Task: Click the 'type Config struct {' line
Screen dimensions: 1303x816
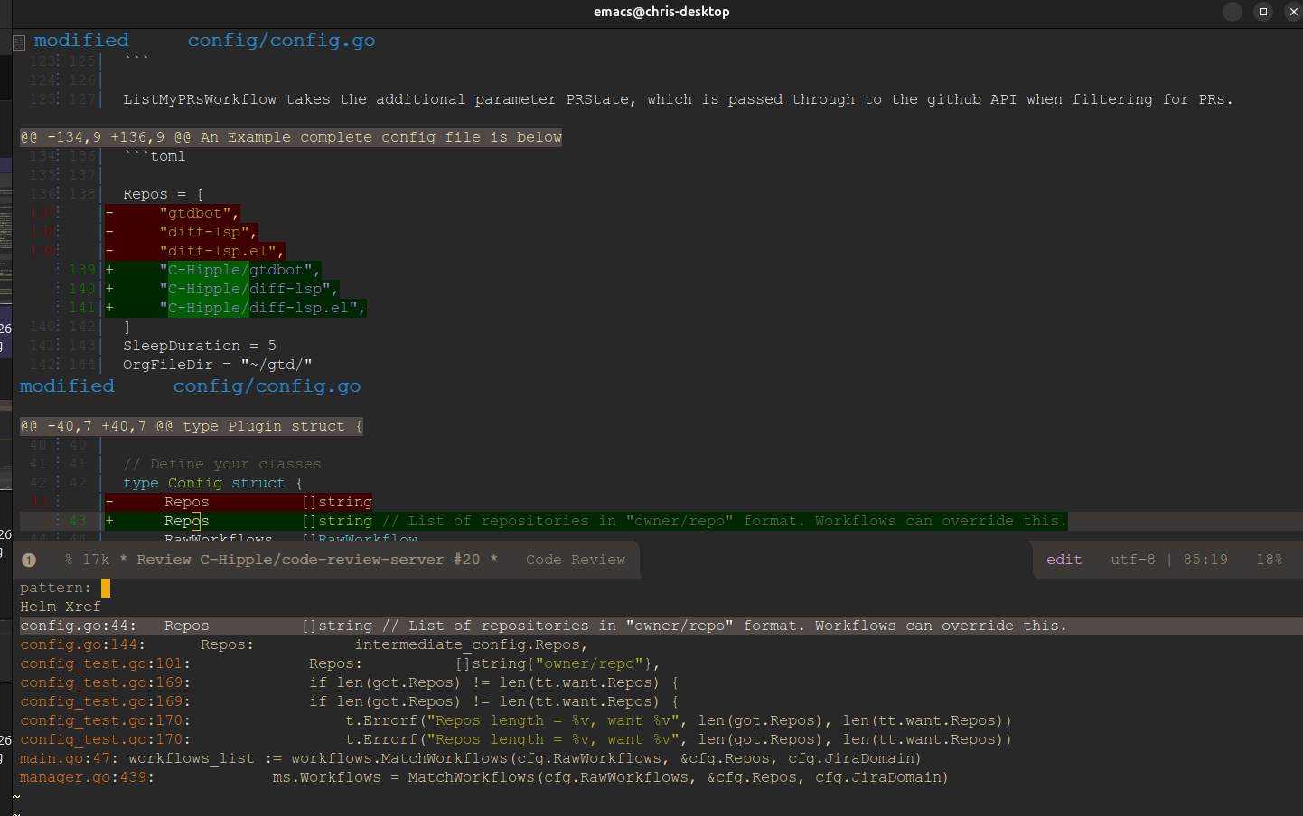Action: click(213, 483)
